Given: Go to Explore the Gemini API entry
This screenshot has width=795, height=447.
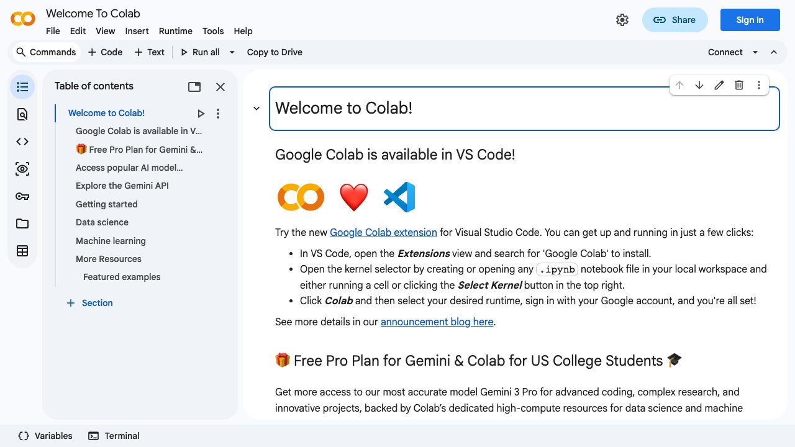Looking at the screenshot, I should click(122, 186).
